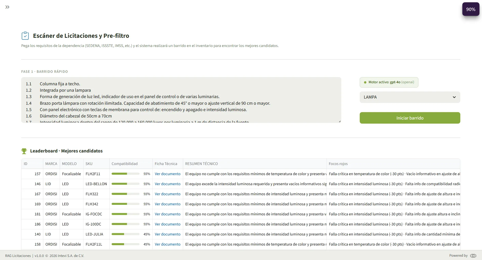Click the Motor activo gpt-4o badge
This screenshot has width=482, height=260.
pyautogui.click(x=389, y=82)
